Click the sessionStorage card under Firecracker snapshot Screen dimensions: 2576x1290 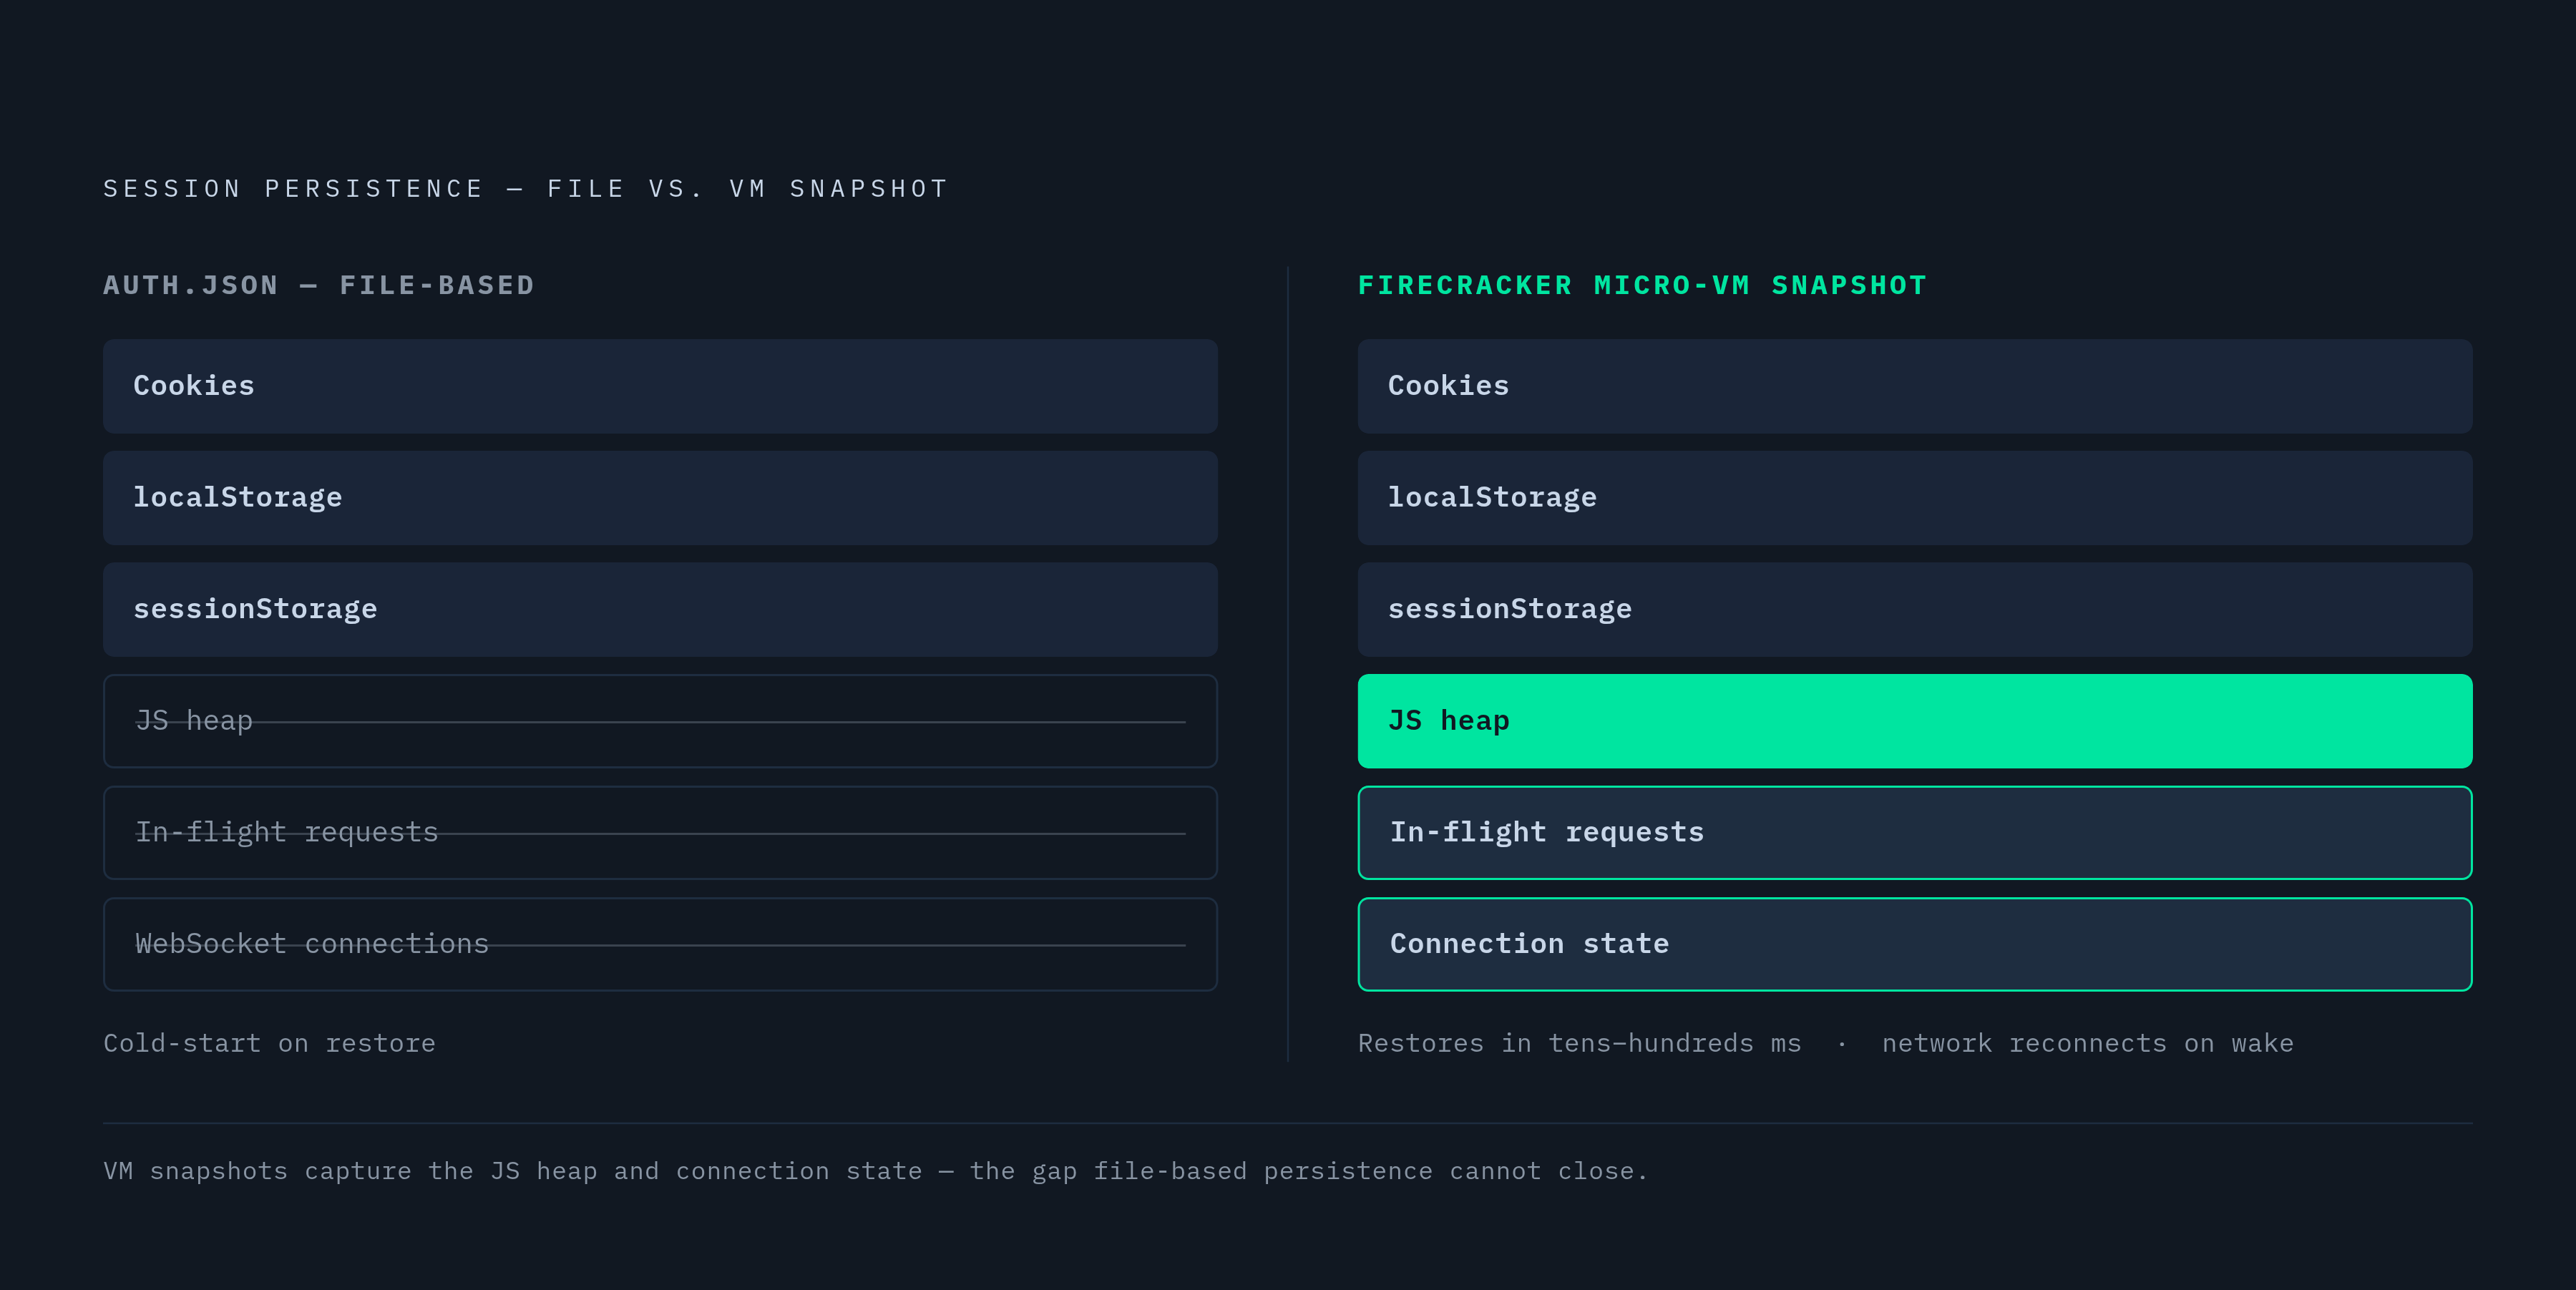(1915, 609)
